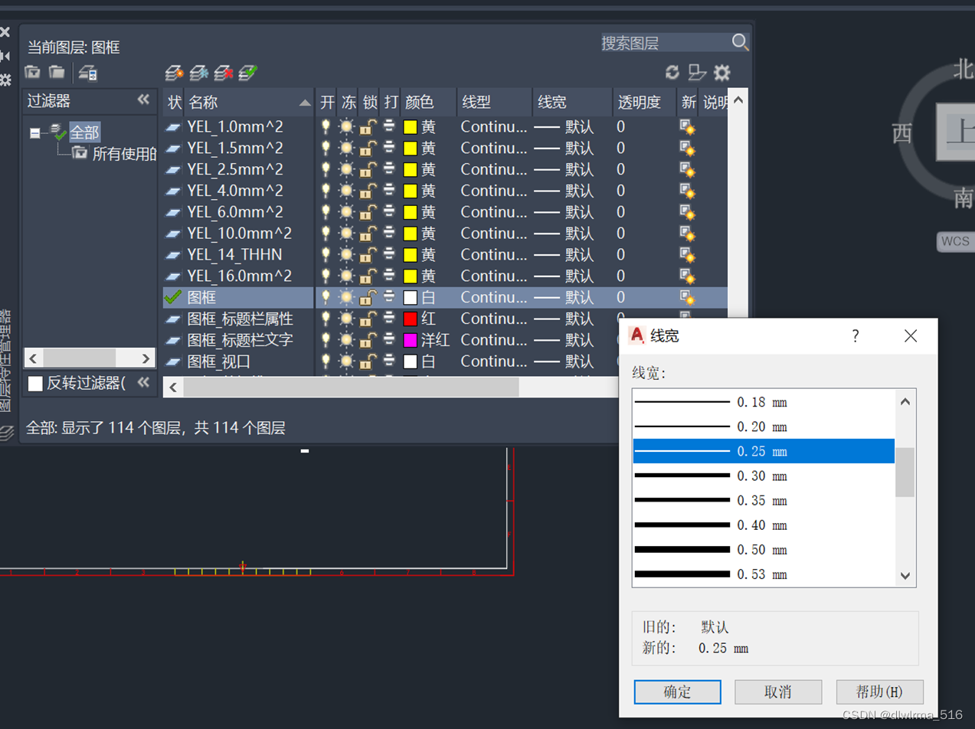Select 全部 filter tree item

pos(85,132)
